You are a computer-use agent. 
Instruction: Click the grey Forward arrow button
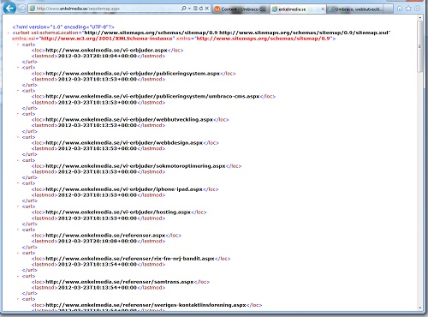[x=22, y=9]
